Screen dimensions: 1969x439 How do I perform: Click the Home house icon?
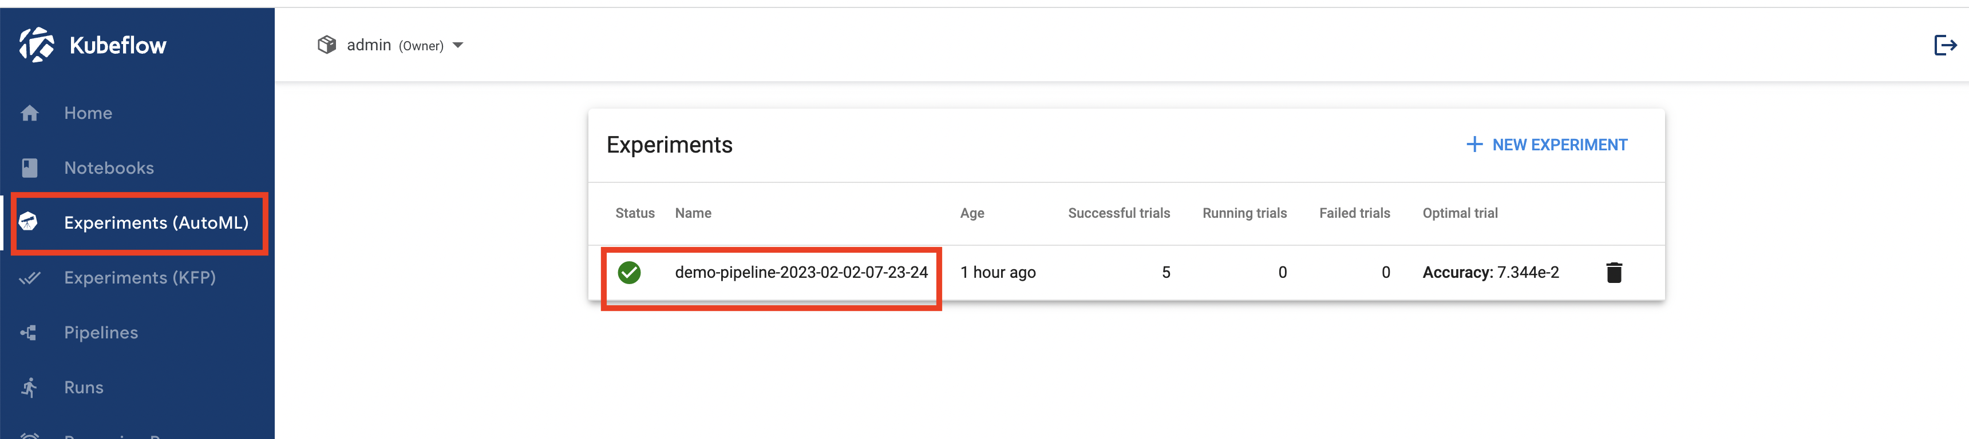[x=30, y=114]
